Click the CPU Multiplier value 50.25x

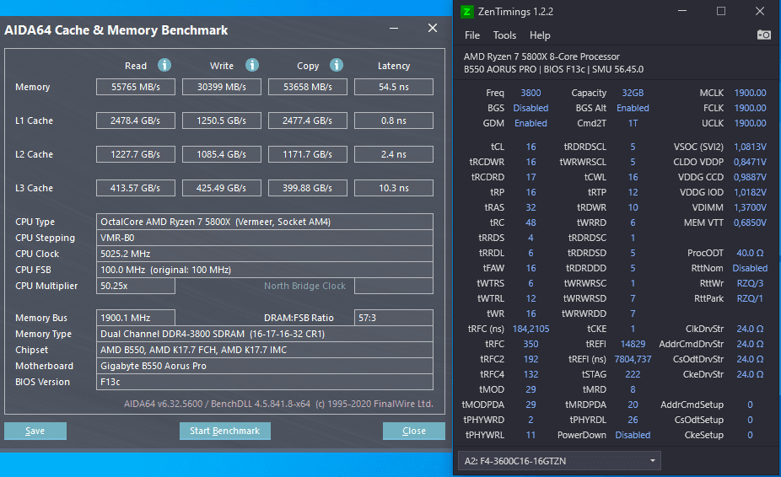click(x=136, y=286)
